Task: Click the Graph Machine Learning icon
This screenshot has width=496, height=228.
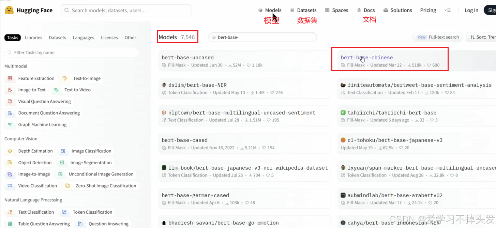Action: tap(10, 125)
